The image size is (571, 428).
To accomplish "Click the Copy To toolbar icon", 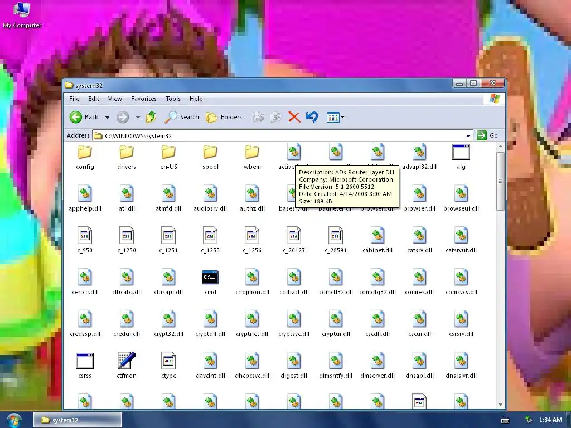I will [276, 117].
